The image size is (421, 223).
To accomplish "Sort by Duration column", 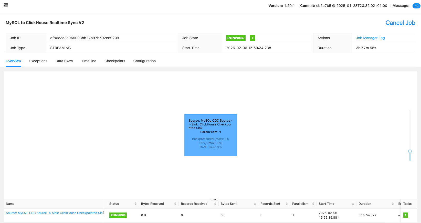I will [393, 204].
